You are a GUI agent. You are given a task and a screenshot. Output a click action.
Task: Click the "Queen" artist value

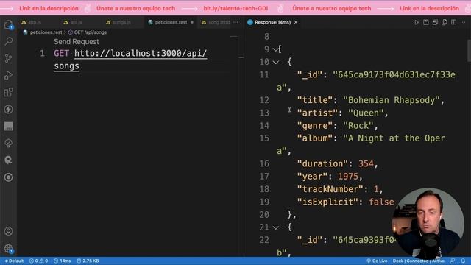coord(366,113)
